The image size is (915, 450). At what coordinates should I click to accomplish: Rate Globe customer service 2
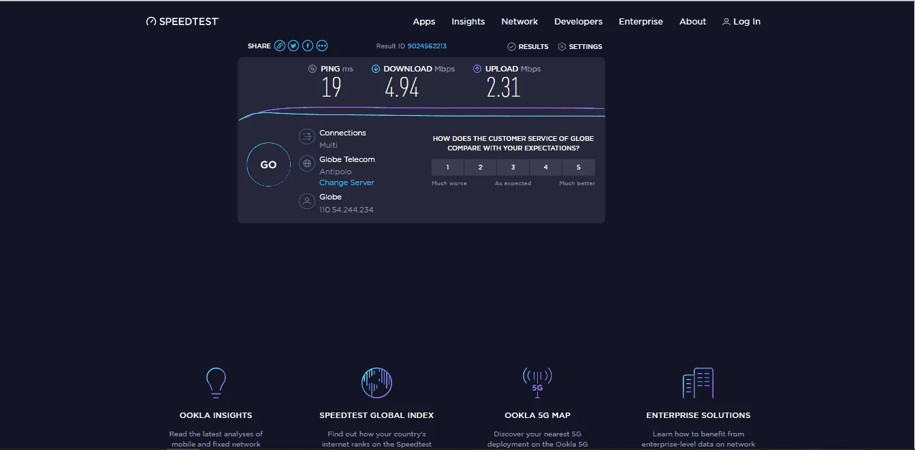pyautogui.click(x=481, y=167)
